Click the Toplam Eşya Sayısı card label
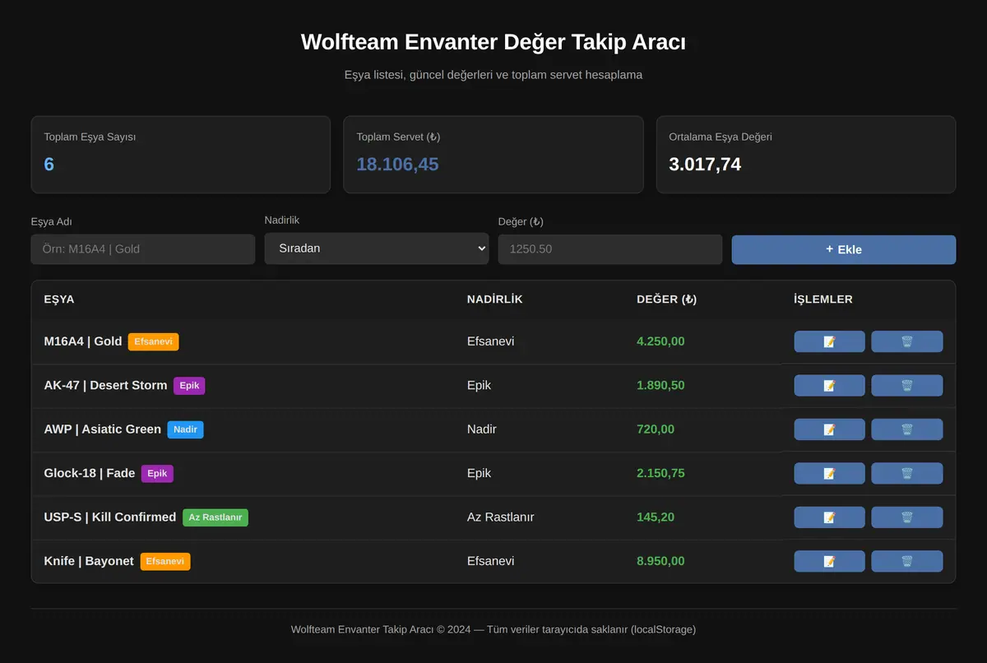This screenshot has width=987, height=663. [x=90, y=137]
